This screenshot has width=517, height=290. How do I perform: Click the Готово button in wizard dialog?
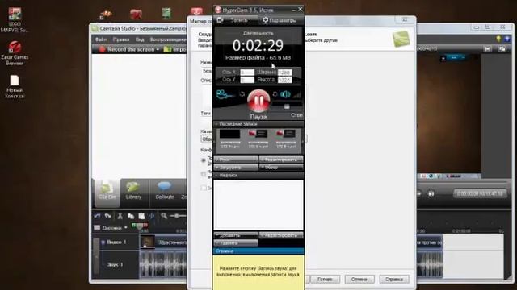[325, 280]
